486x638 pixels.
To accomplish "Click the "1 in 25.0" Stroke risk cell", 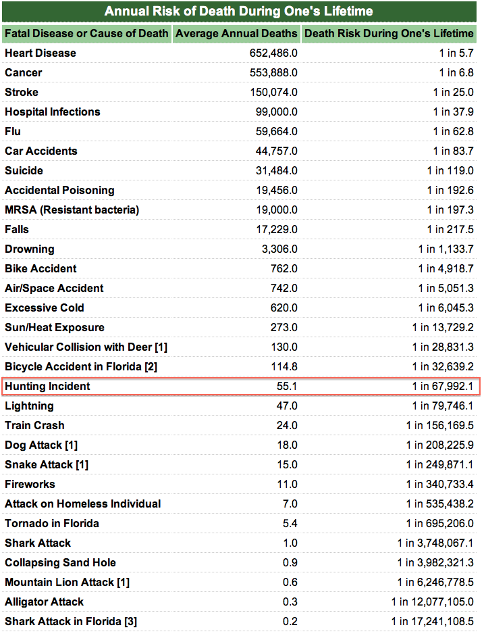I will (x=453, y=93).
